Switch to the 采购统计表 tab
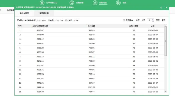This screenshot has height=99, width=175. click(x=44, y=13)
